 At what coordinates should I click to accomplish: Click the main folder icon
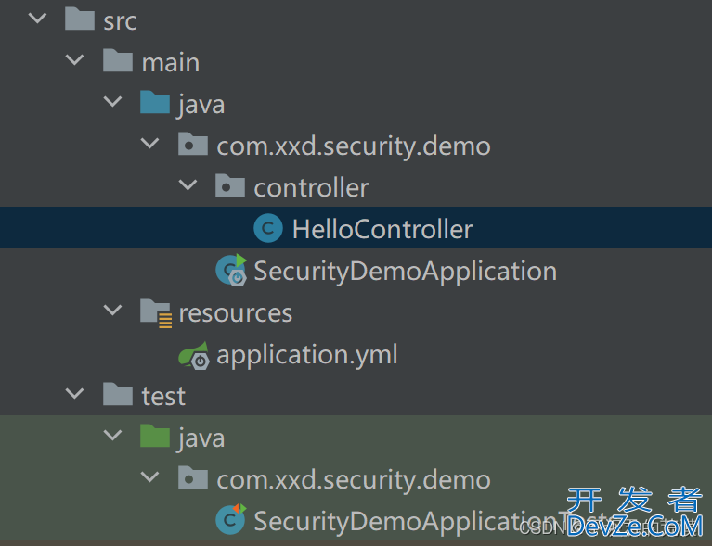click(x=118, y=60)
